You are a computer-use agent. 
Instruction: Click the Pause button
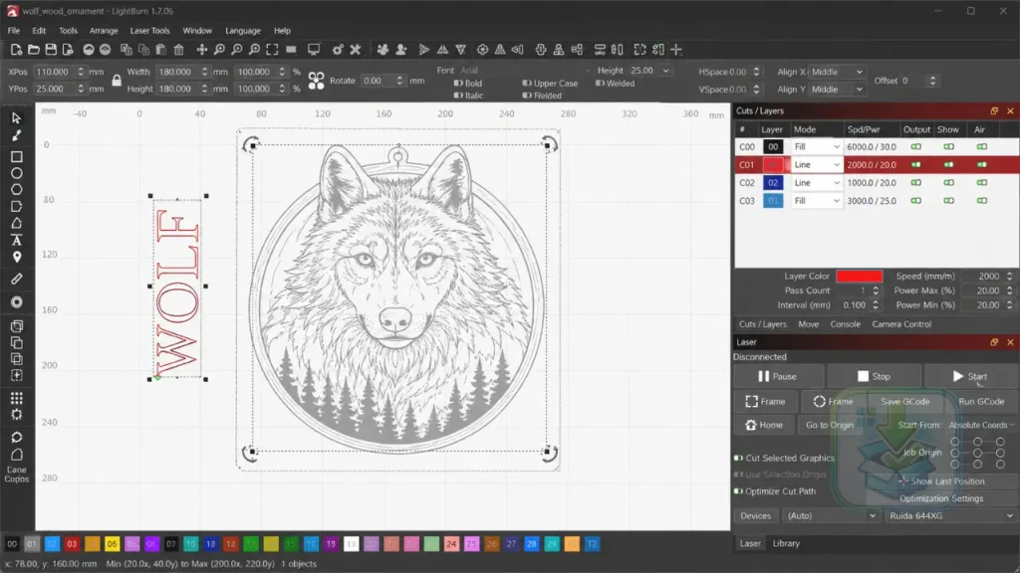tap(778, 376)
